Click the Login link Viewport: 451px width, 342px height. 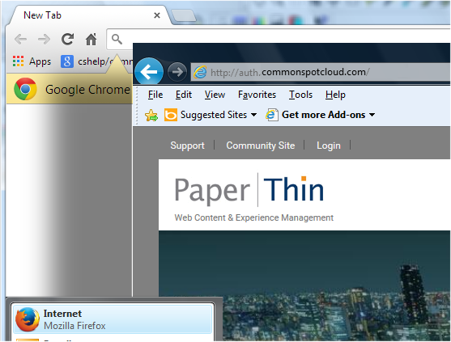329,146
